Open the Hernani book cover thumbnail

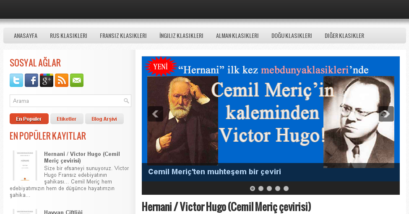click(25, 166)
